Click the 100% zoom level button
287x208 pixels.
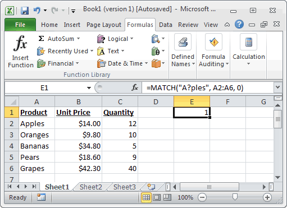tap(185, 197)
